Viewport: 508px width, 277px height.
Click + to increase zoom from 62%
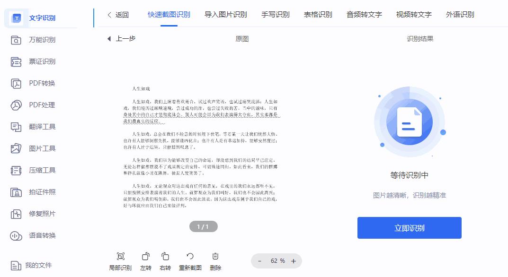coord(294,260)
